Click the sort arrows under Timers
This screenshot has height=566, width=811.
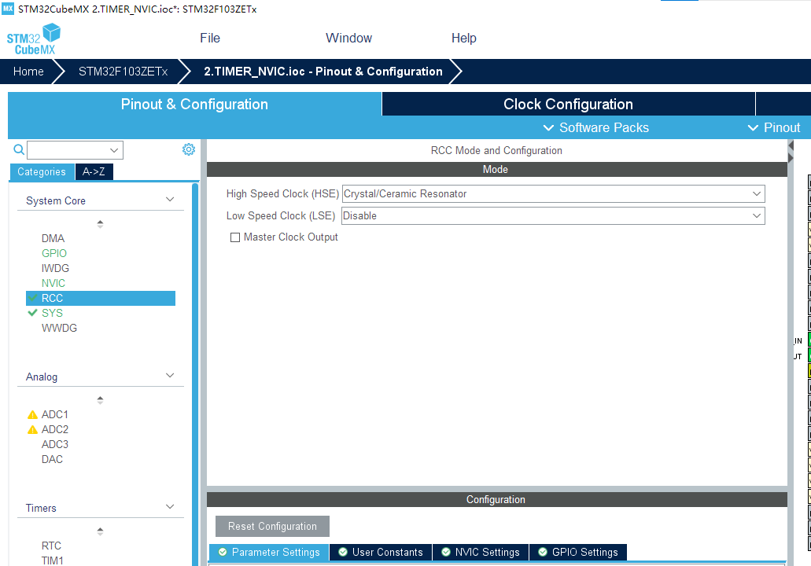pyautogui.click(x=101, y=531)
